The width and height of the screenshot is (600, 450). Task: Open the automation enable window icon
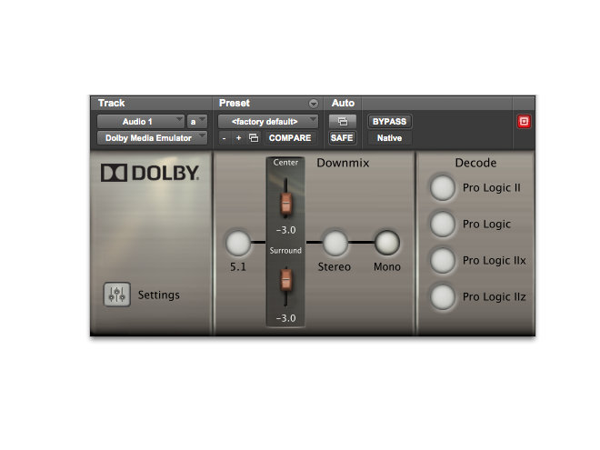[x=343, y=122]
